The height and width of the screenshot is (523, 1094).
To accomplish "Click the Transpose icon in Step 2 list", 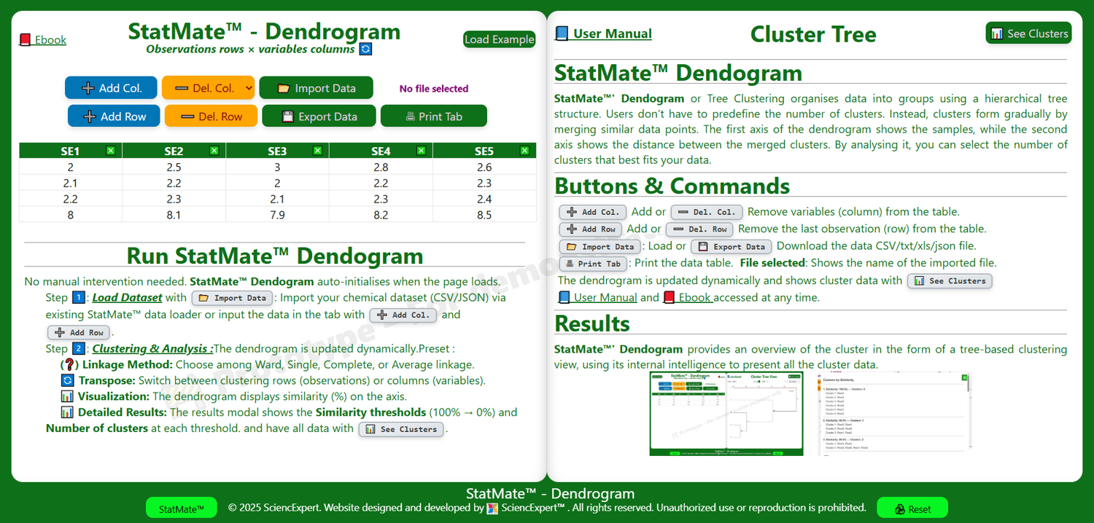I will click(x=67, y=380).
